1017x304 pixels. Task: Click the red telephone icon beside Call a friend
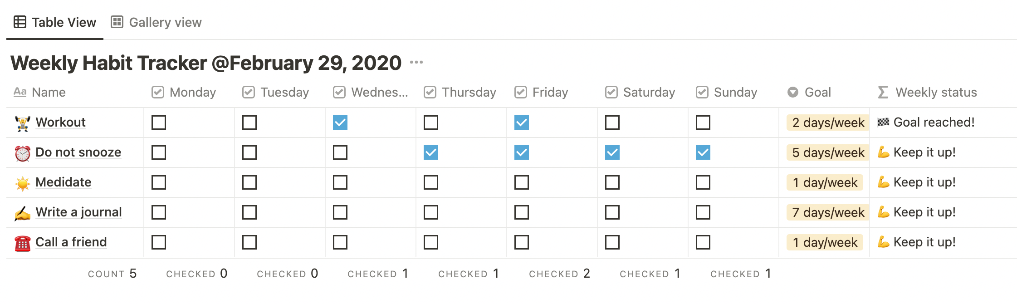(23, 243)
